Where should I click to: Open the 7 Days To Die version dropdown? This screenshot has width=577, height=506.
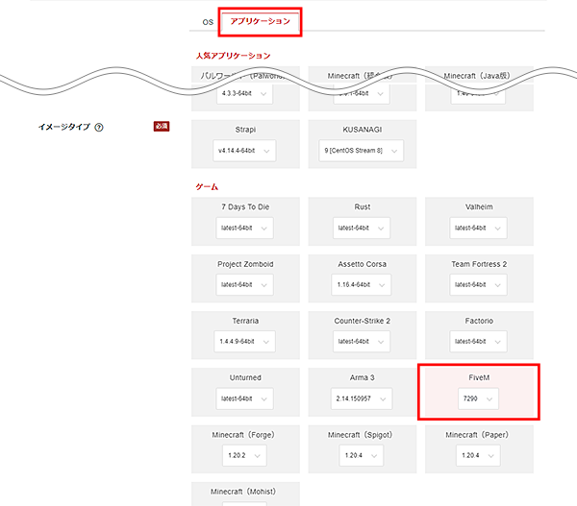point(244,228)
